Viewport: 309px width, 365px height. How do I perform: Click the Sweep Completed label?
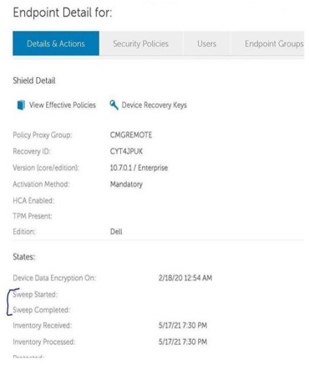pos(42,310)
